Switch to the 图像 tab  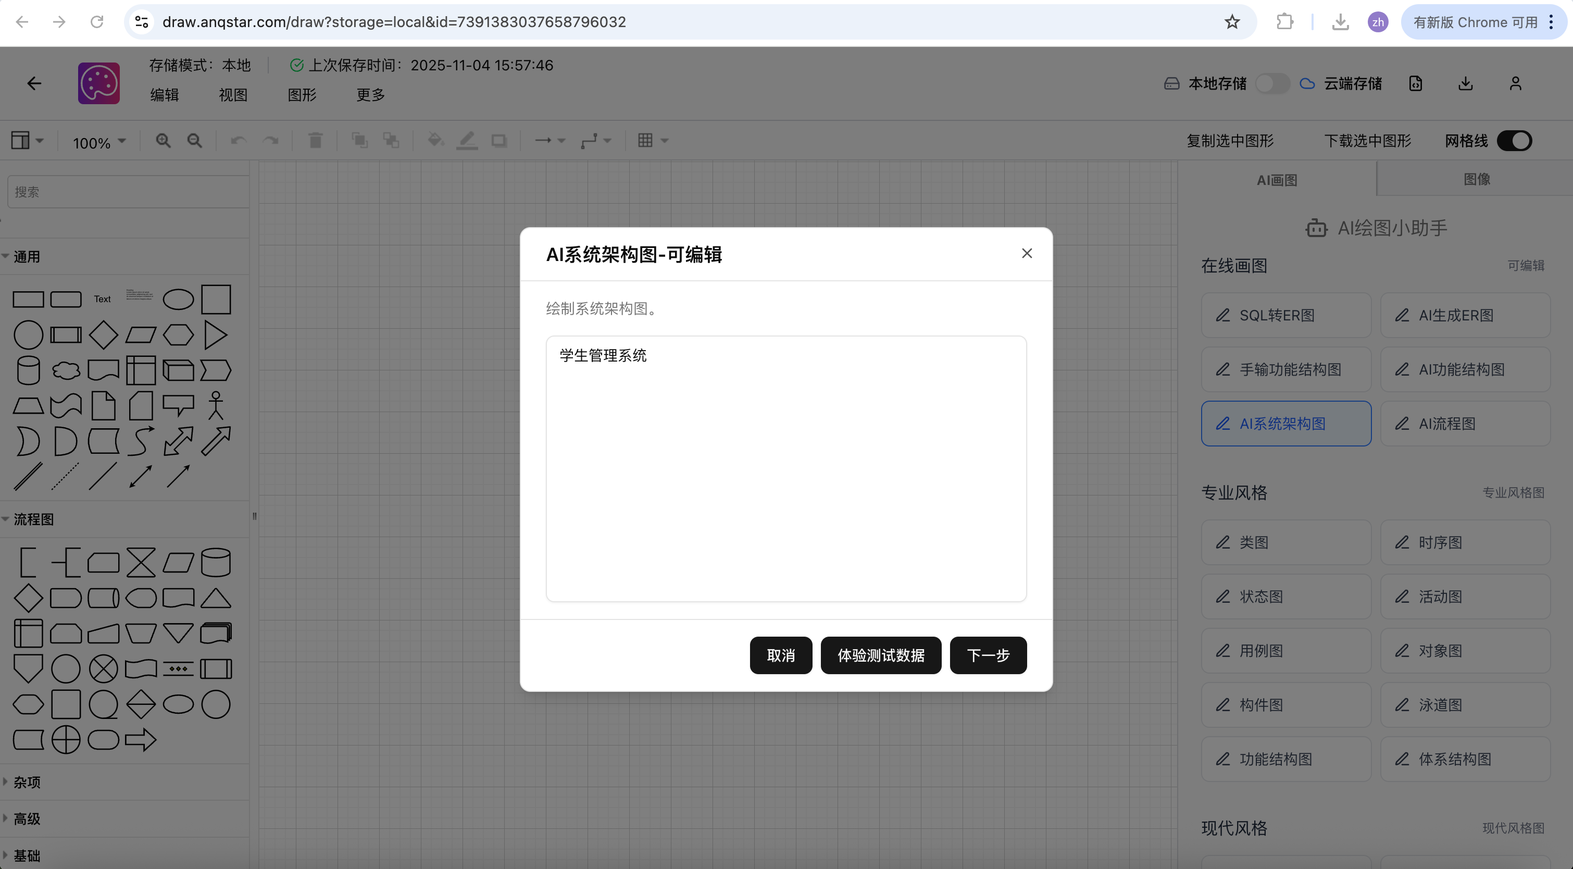[x=1476, y=179]
